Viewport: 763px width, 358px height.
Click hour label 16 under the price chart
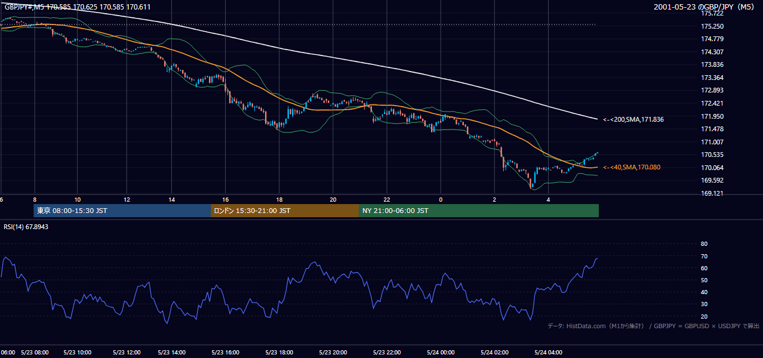[226, 199]
